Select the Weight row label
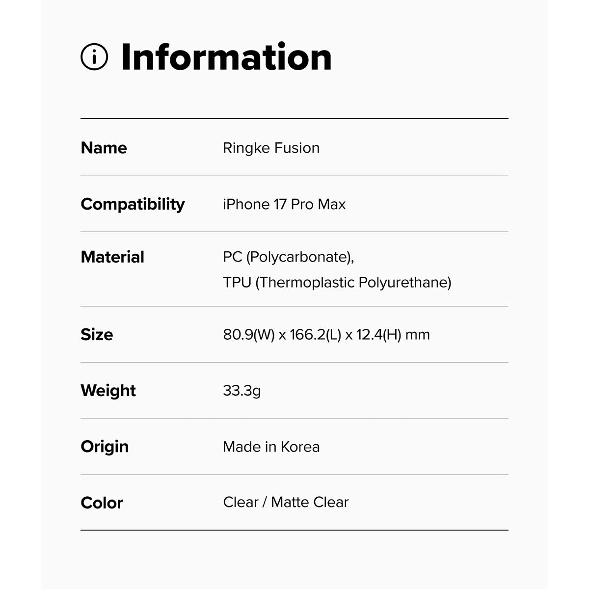Image resolution: width=589 pixels, height=589 pixels. (x=108, y=390)
